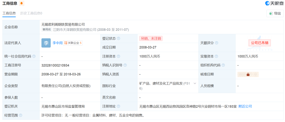Click the 英文名称 label cell
Viewport: 285px width, 122px height.
119,98
